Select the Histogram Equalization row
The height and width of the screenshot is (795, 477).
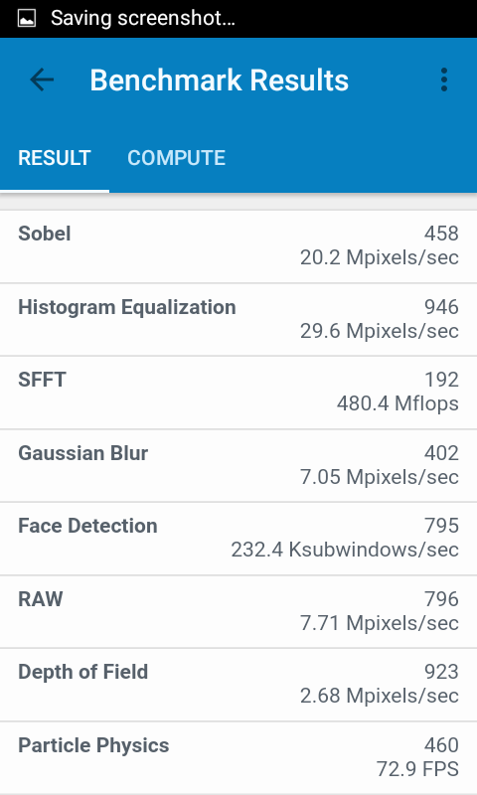[238, 319]
